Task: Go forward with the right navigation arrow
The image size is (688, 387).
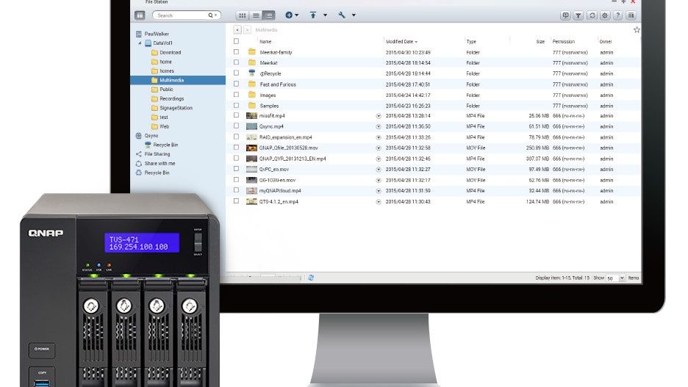Action: (247, 30)
